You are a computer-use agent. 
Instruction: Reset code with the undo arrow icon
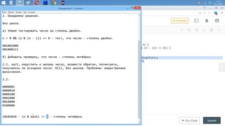197,30
